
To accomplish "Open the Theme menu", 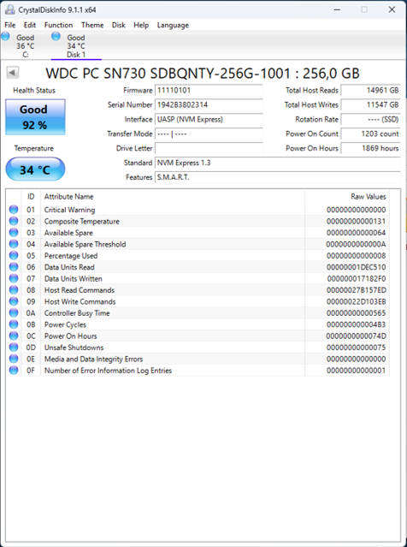I will pos(92,25).
